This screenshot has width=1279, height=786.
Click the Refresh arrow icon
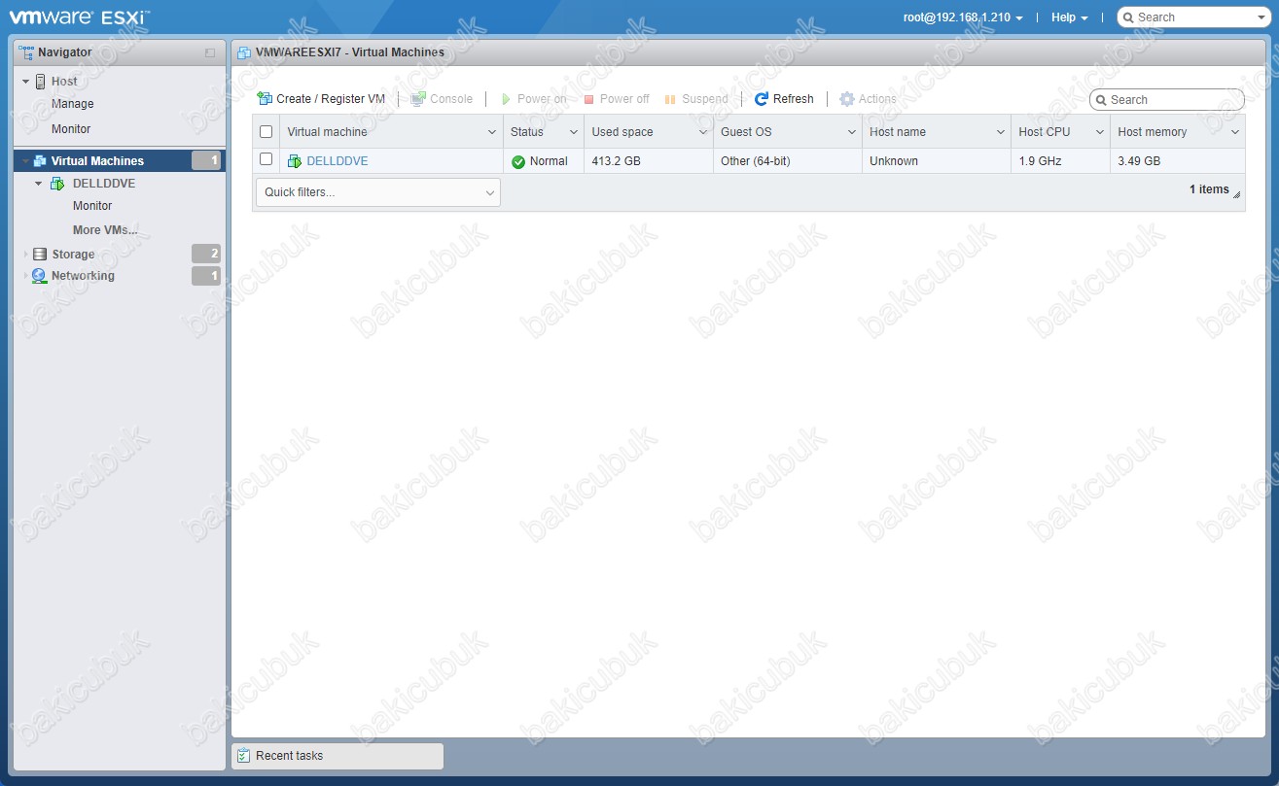[762, 99]
